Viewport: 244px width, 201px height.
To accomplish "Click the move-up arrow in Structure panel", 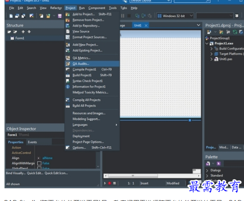I will (23, 32).
